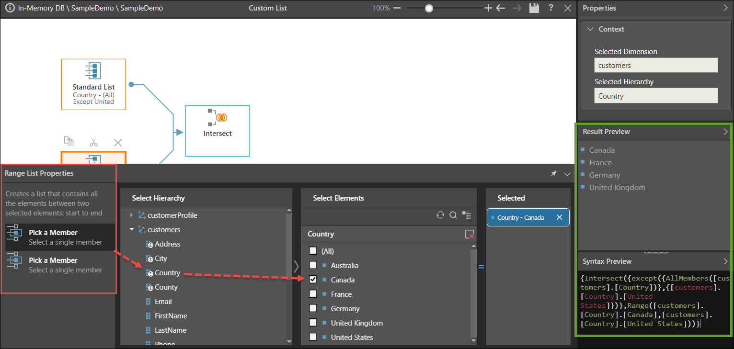Uncheck the Canada checkbox
The width and height of the screenshot is (734, 349).
click(313, 280)
